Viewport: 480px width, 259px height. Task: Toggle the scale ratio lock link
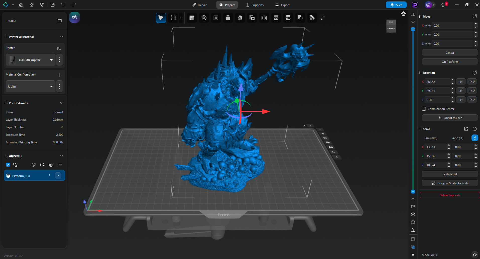(474, 138)
